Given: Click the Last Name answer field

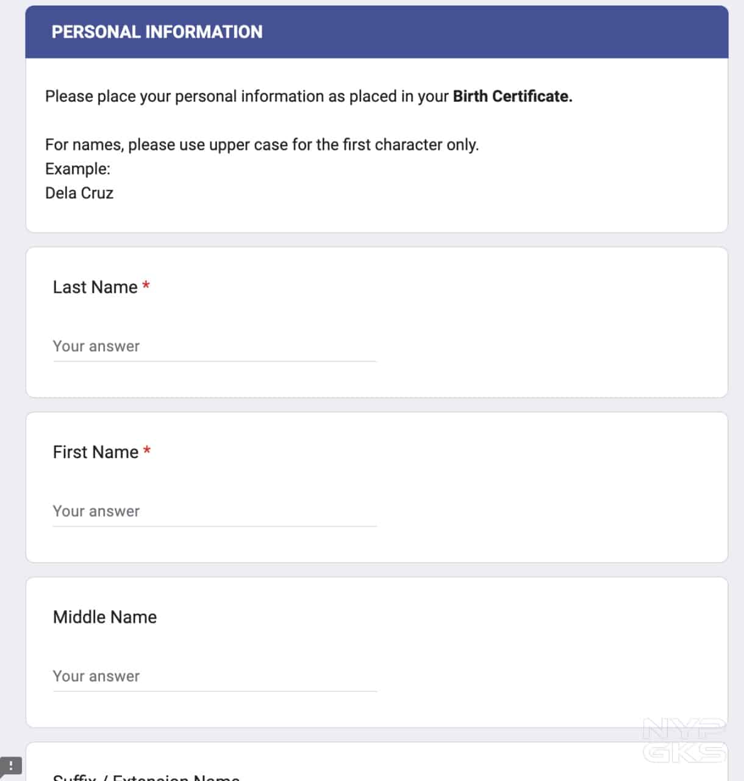Looking at the screenshot, I should (214, 347).
